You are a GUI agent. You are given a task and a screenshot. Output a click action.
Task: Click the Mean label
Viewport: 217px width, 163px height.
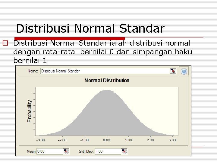[31, 152]
